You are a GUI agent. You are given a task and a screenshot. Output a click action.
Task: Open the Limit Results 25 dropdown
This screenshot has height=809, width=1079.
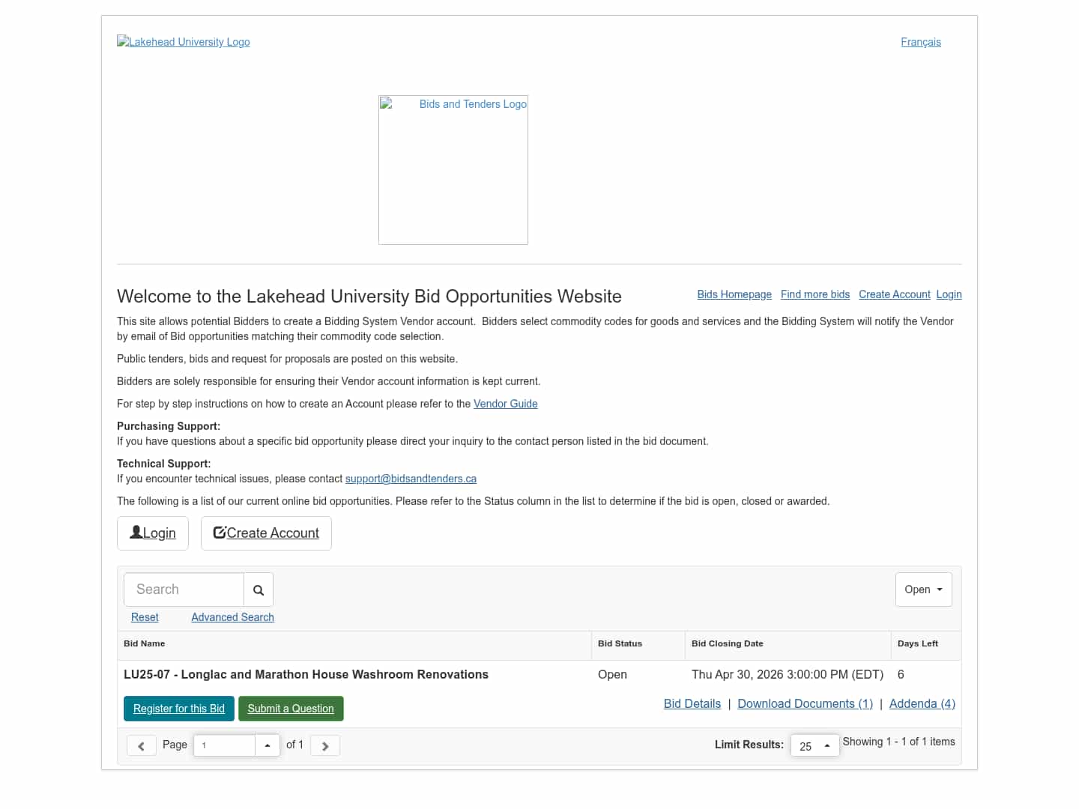[814, 745]
